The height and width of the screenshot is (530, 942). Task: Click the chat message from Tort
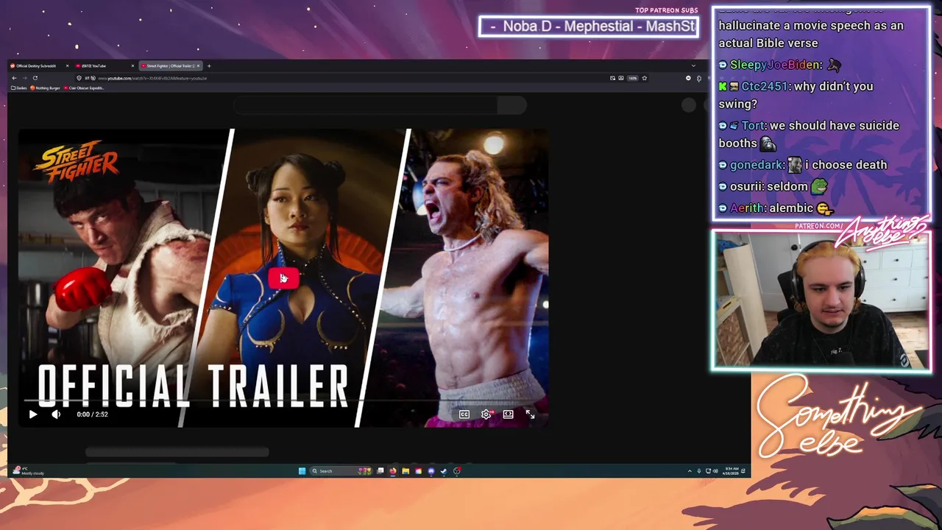(x=809, y=134)
